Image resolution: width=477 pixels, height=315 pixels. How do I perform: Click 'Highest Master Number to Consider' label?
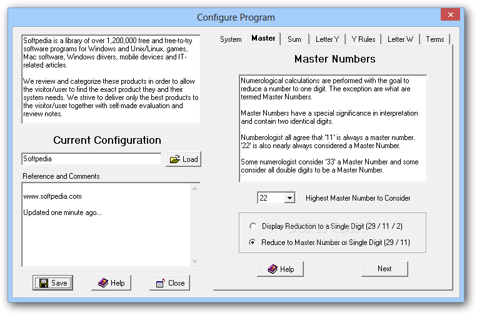358,198
